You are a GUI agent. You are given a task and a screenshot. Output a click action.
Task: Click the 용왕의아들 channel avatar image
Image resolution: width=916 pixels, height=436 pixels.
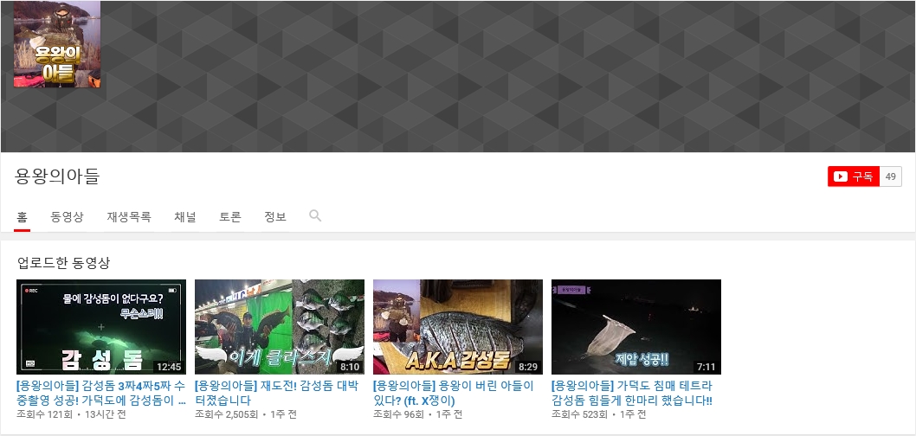click(57, 44)
